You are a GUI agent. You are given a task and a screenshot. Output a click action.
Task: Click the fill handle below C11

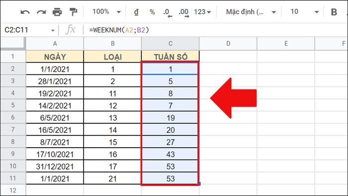coord(200,184)
